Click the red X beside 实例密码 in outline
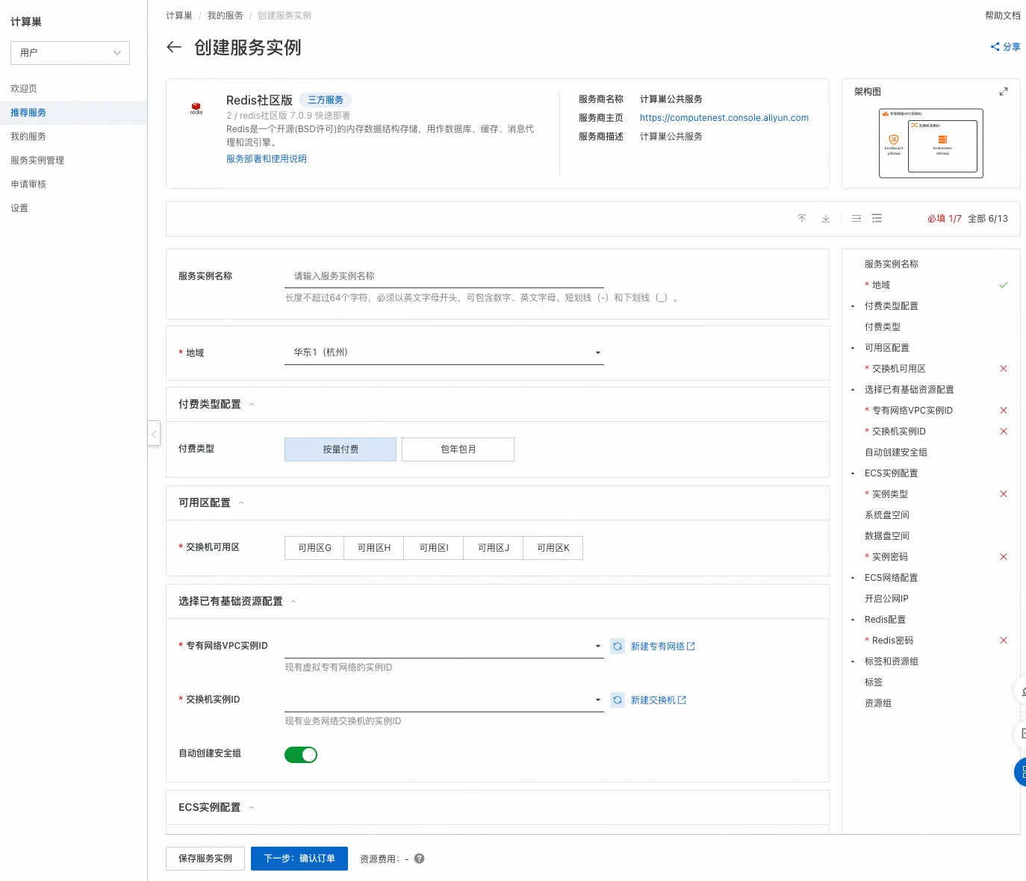This screenshot has height=881, width=1026. coord(1004,557)
